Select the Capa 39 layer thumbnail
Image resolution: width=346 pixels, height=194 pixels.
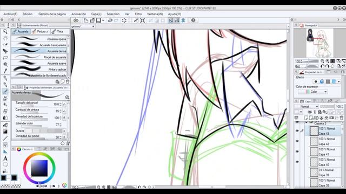point(314,172)
